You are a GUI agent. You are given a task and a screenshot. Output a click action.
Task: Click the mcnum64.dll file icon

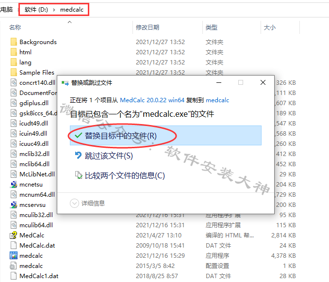(x=14, y=195)
